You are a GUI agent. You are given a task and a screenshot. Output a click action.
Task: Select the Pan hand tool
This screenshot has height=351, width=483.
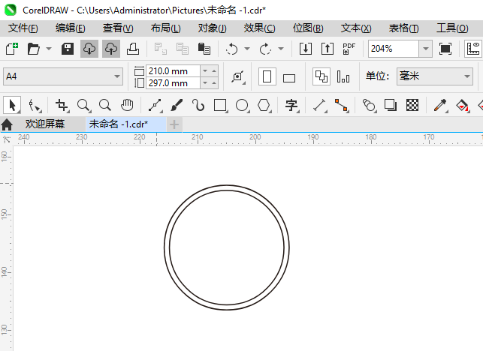pyautogui.click(x=127, y=105)
